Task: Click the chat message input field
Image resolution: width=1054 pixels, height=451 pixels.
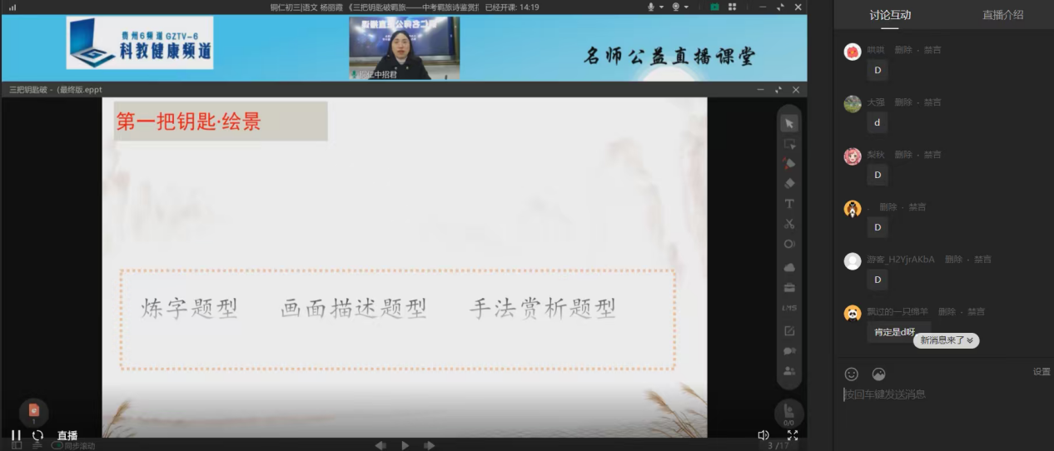Action: 941,394
